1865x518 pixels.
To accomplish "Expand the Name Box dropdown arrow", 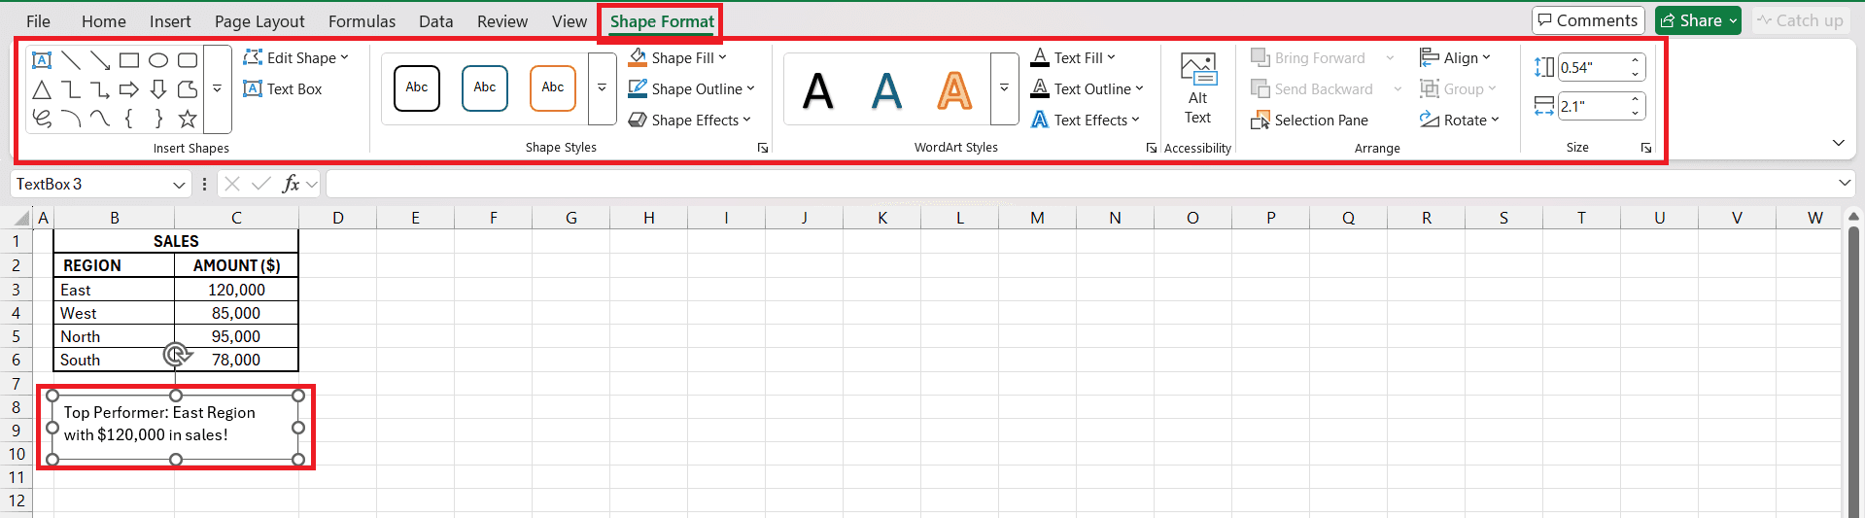I will (x=179, y=185).
